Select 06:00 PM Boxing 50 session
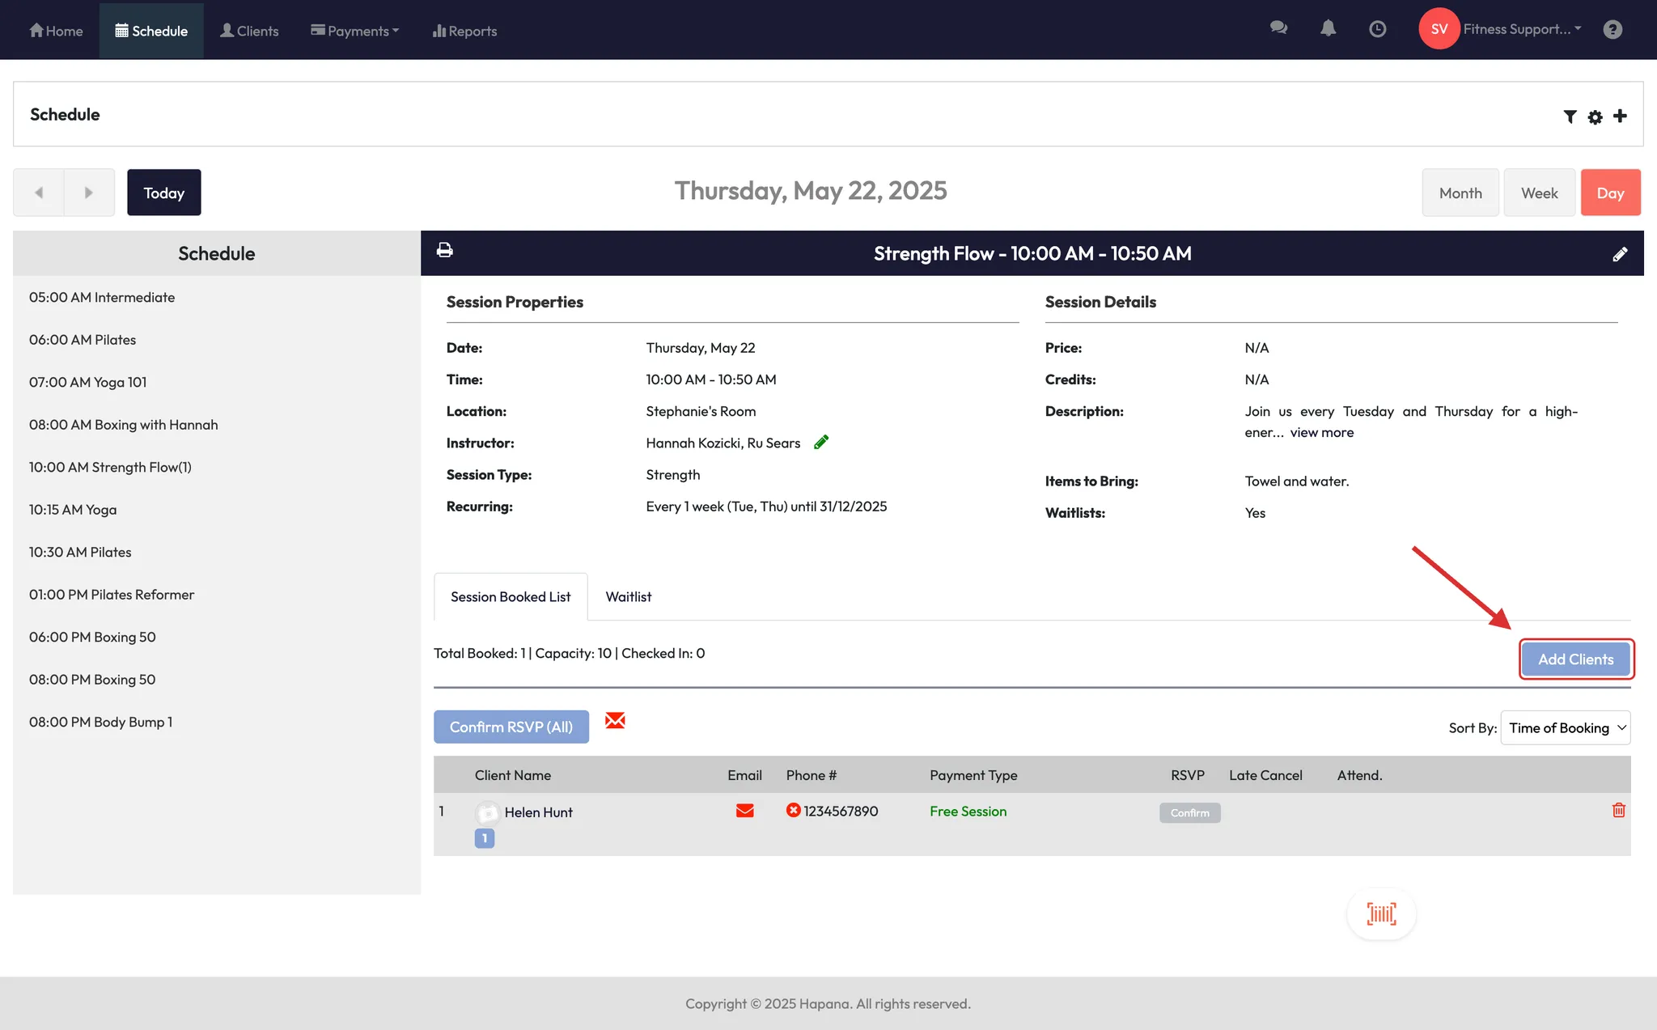Viewport: 1657px width, 1030px height. click(92, 637)
